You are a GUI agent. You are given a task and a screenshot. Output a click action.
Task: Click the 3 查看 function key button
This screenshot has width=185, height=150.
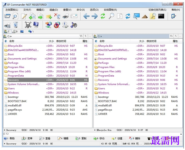tap(45, 139)
